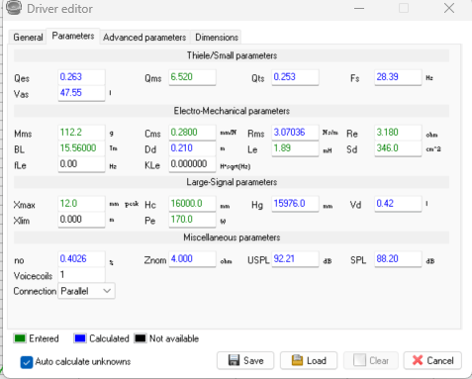This screenshot has height=379, width=472.
Task: Click the Save button
Action: coord(245,360)
